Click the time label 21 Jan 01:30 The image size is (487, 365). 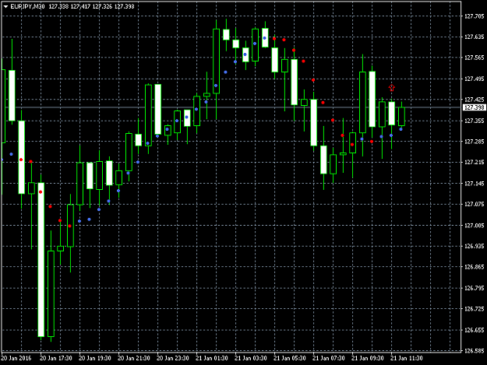[x=212, y=358]
